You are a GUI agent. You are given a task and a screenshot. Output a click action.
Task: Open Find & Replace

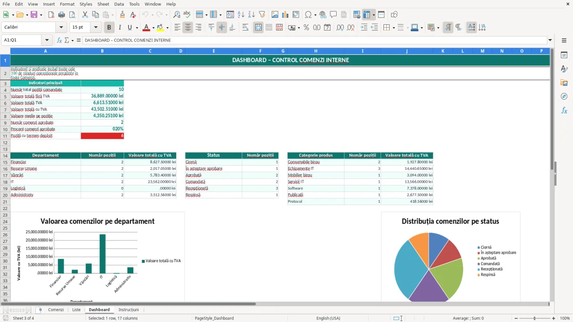177,15
